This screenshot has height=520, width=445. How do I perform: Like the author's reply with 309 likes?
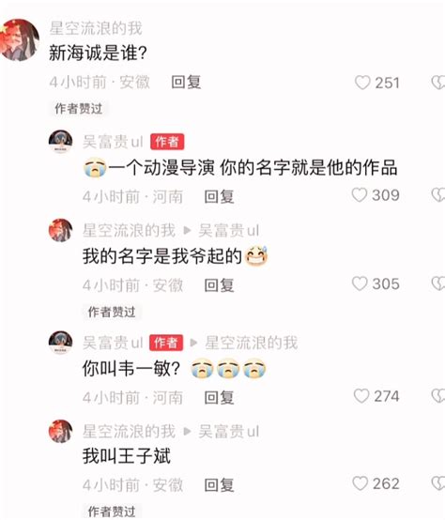pyautogui.click(x=360, y=195)
